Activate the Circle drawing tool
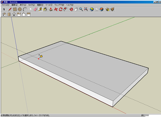The width and height of the screenshot is (161, 117). coord(20,9)
